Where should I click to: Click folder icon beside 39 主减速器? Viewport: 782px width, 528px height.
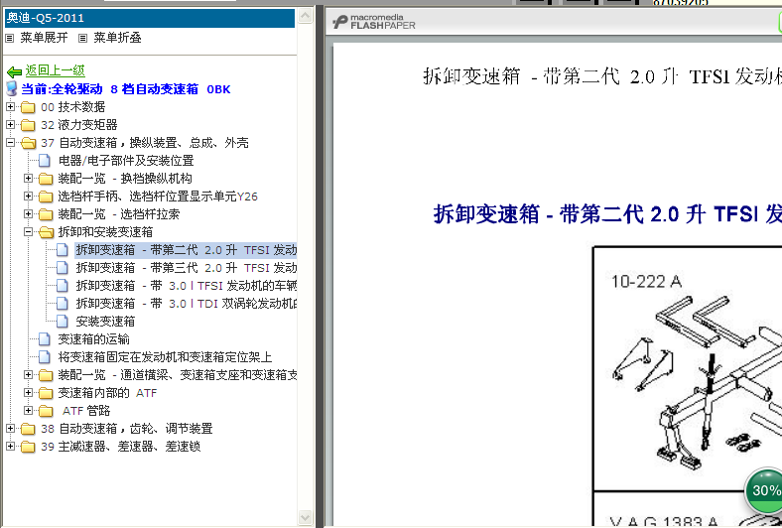[28, 447]
